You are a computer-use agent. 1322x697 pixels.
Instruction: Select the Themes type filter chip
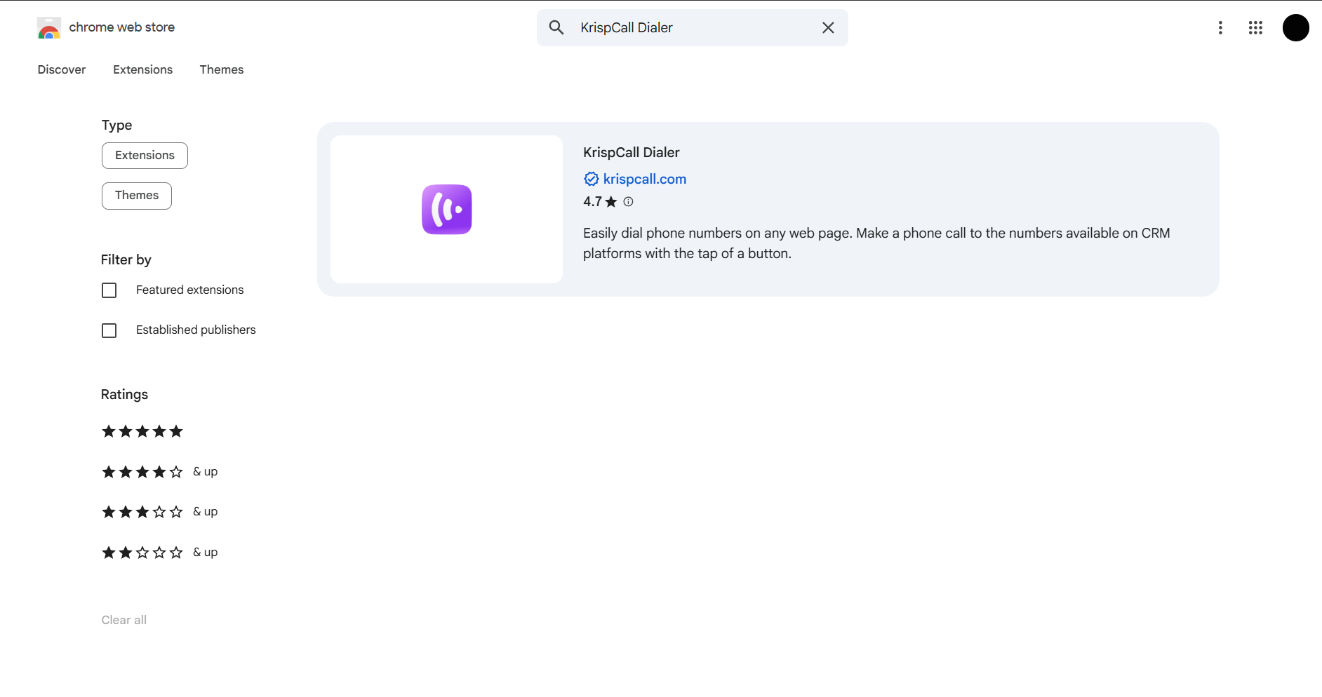137,196
